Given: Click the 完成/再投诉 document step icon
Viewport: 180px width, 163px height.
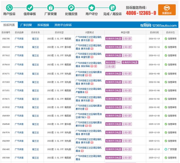Looking at the screenshot, I should [x=112, y=8].
